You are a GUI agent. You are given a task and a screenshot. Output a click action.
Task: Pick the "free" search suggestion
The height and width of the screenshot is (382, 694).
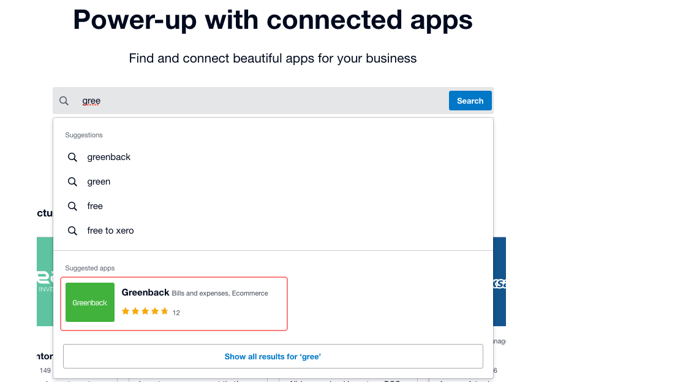(x=95, y=207)
